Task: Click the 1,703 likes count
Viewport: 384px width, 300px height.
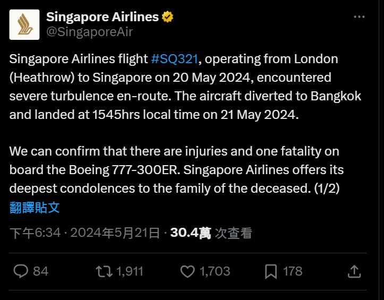Action: pos(215,271)
